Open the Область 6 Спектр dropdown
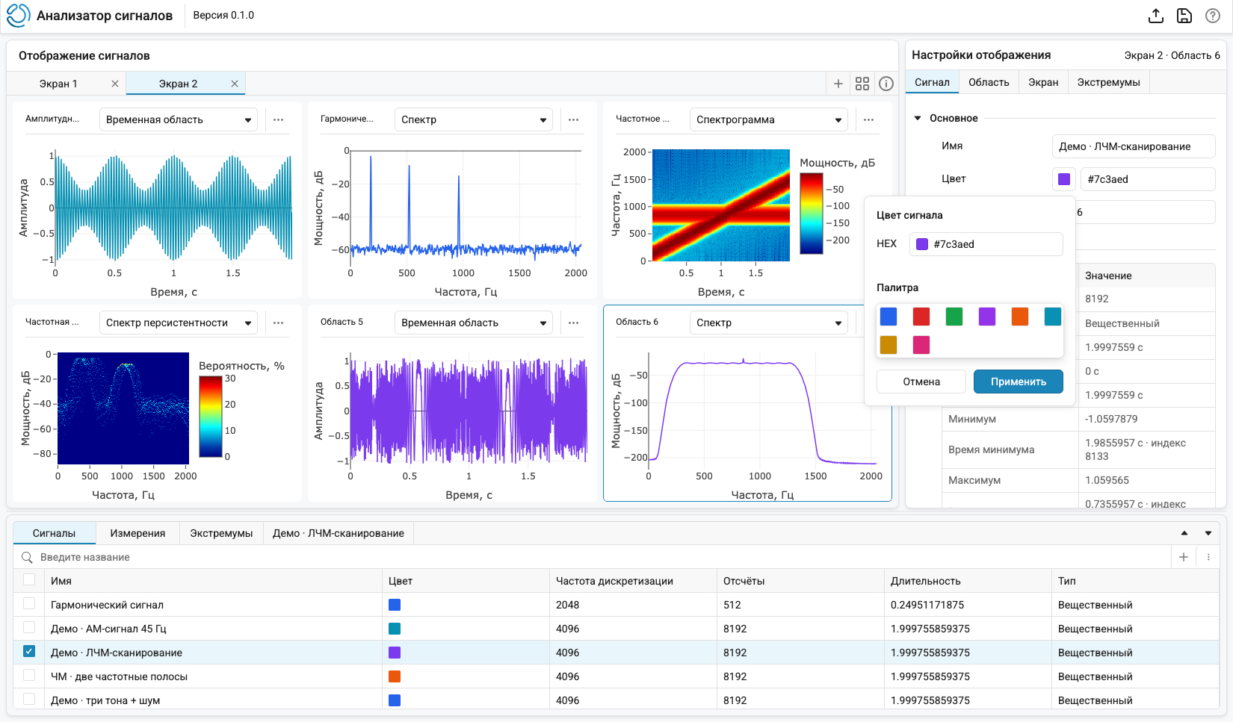This screenshot has width=1233, height=722. coord(769,323)
